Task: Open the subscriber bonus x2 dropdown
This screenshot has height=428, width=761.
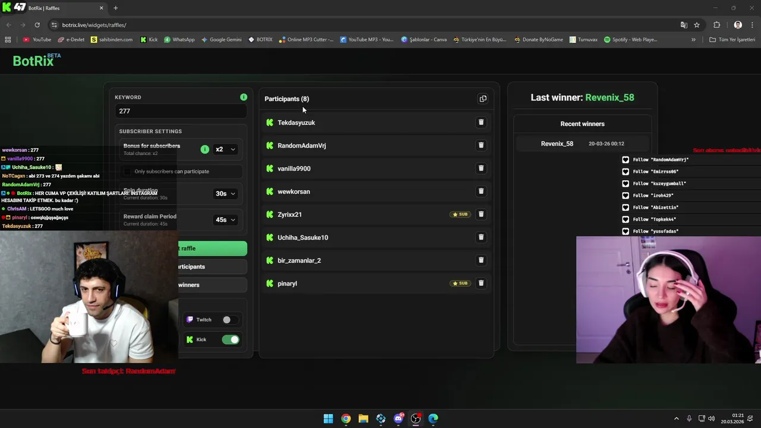Action: pyautogui.click(x=225, y=149)
